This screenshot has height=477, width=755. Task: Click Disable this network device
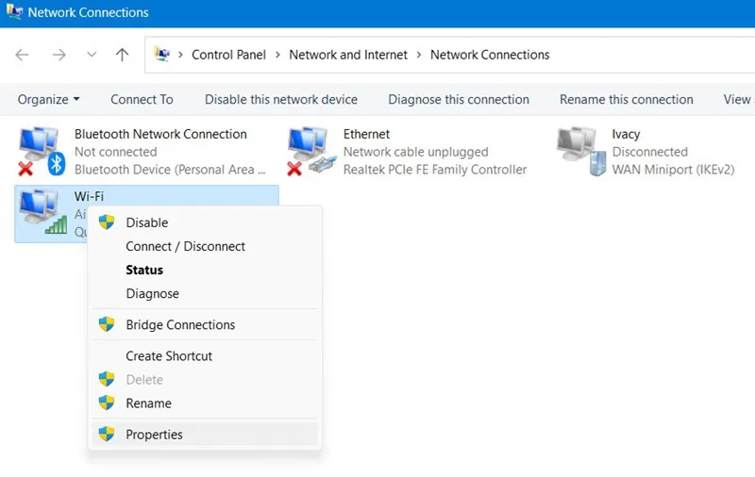(x=281, y=100)
